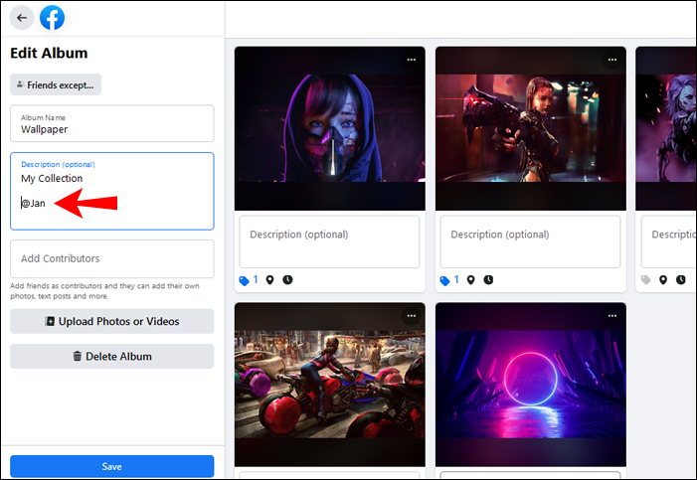The height and width of the screenshot is (480, 697).
Task: Click the Edit Album heading
Action: [49, 54]
